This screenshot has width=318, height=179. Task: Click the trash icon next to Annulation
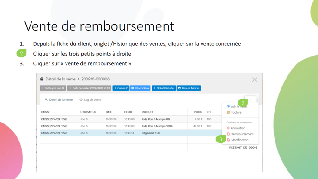click(228, 128)
